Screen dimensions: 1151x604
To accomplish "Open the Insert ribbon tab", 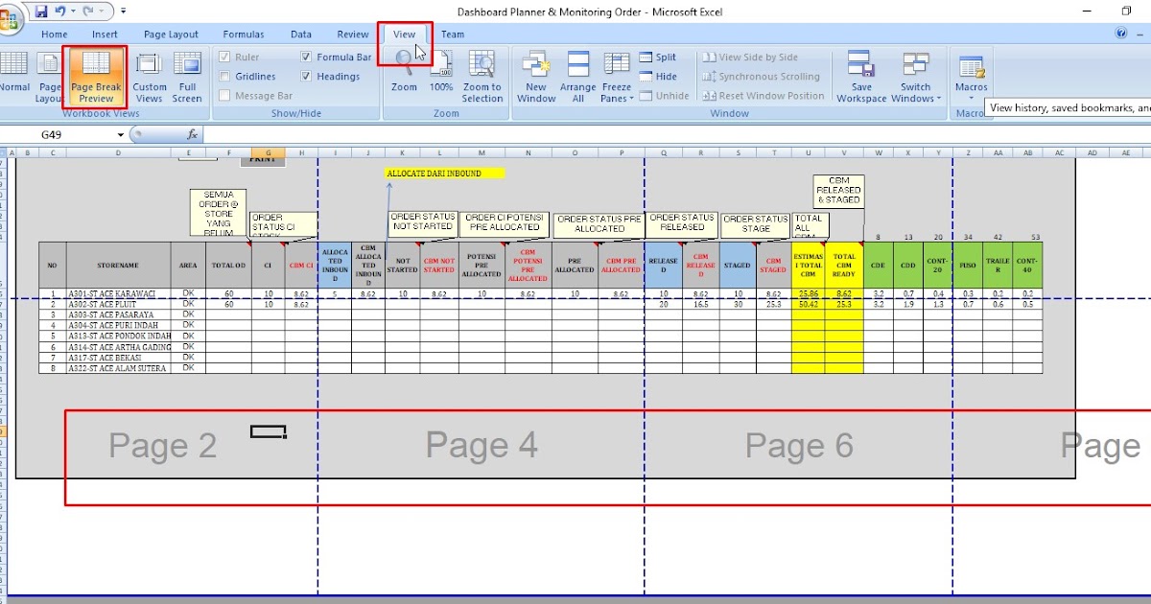I will 106,35.
